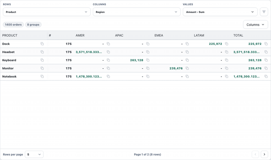This screenshot has width=271, height=160.
Task: Sort by AMER column header
Action: point(80,35)
